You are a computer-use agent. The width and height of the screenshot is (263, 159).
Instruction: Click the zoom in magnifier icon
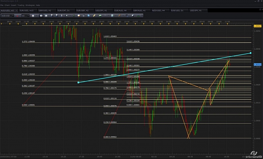click(52, 16)
